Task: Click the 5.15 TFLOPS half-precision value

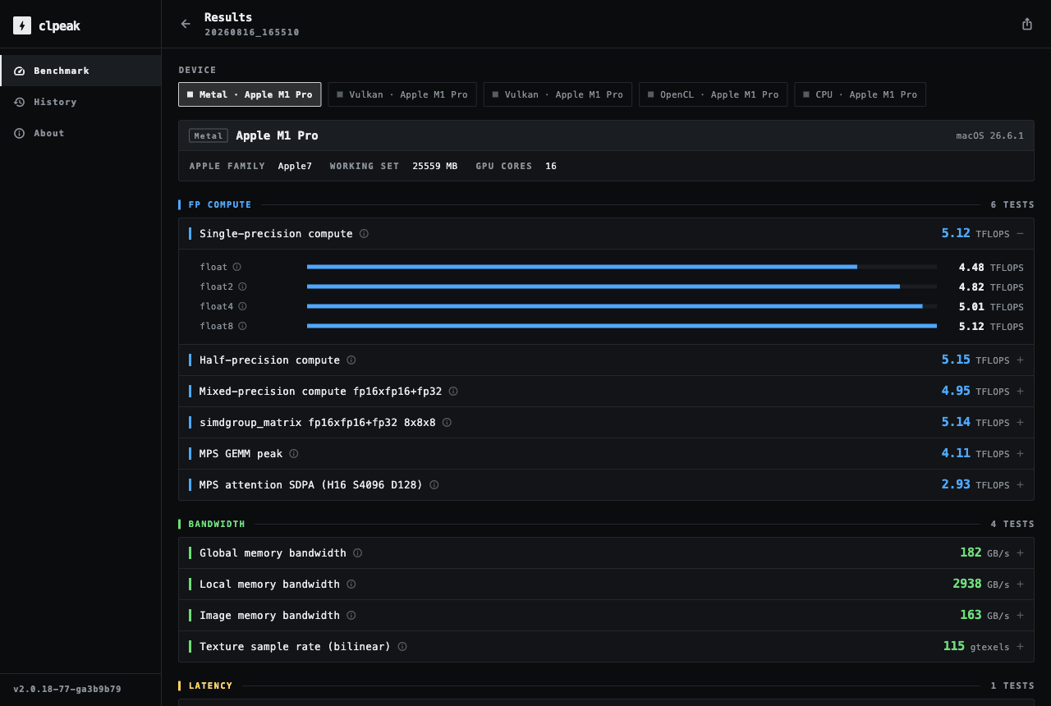Action: pos(975,360)
